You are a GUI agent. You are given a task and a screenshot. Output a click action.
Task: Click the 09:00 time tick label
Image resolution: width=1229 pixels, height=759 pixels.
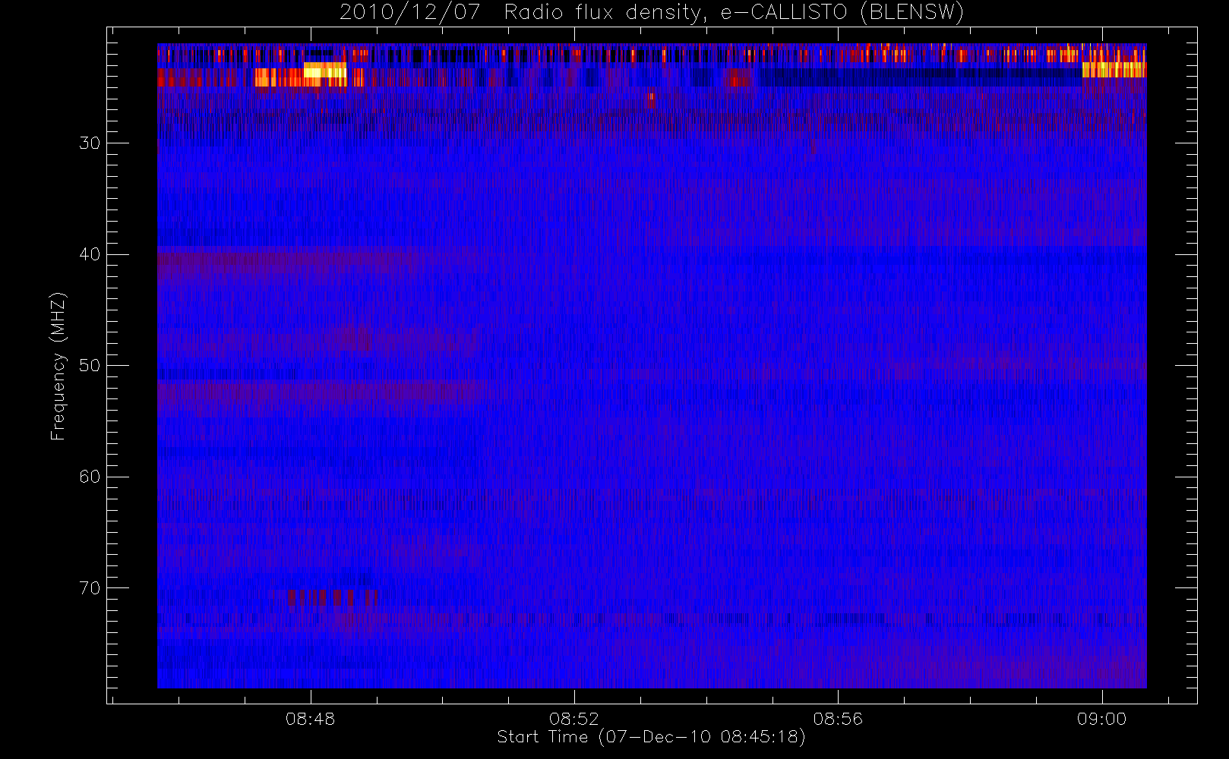click(x=1102, y=719)
